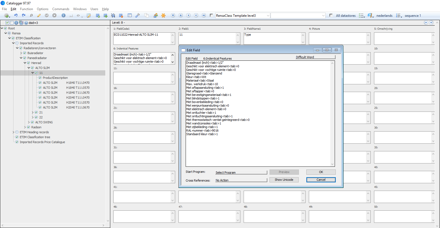Open the Windows menu
Image resolution: width=440 pixels, height=228 pixels.
(x=80, y=9)
